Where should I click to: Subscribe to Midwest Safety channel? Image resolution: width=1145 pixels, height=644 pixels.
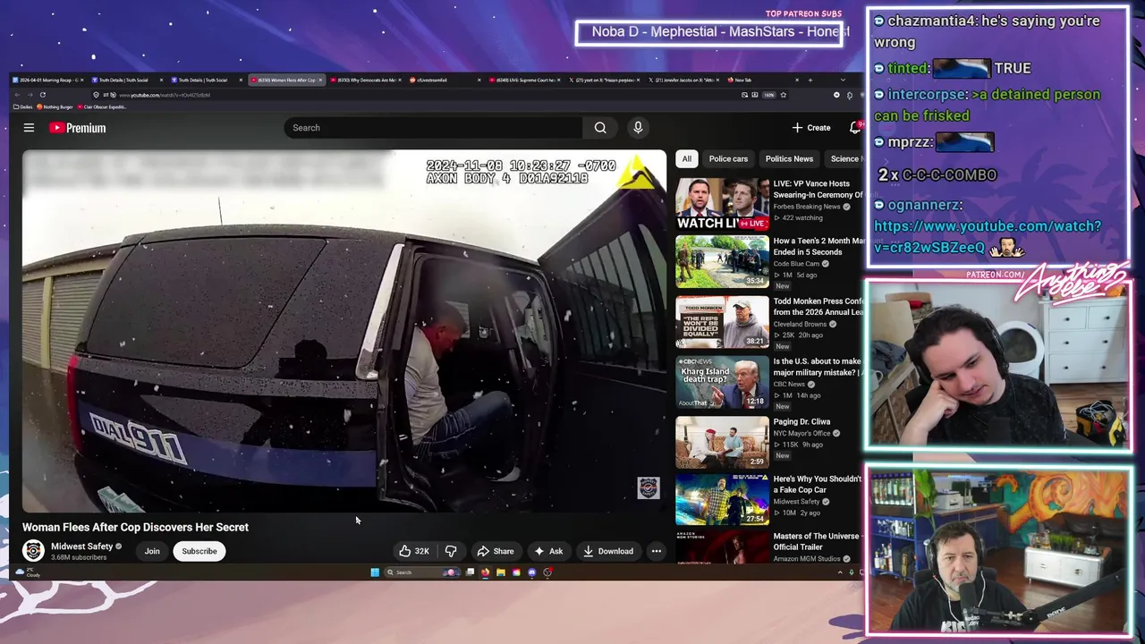coord(199,551)
